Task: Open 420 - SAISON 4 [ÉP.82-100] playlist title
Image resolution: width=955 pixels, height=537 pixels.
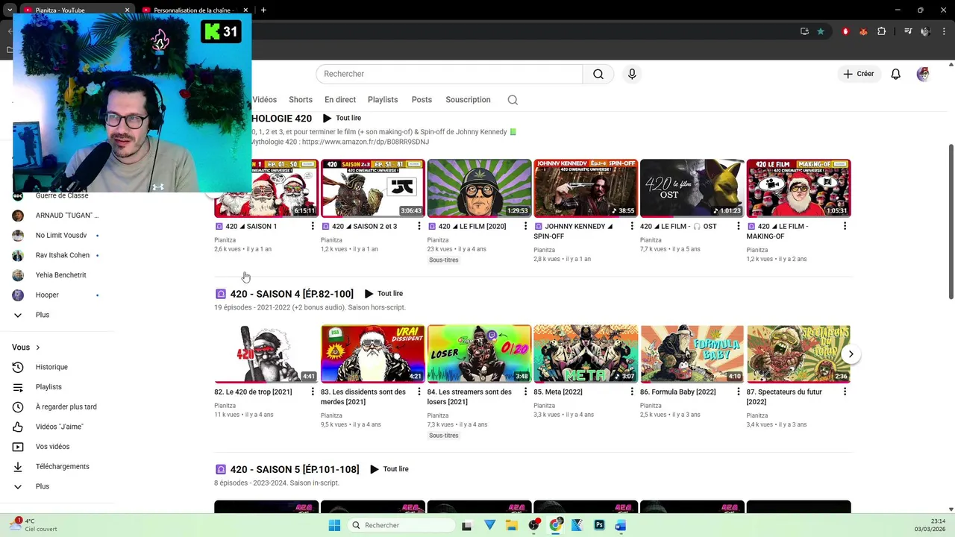Action: tap(292, 294)
